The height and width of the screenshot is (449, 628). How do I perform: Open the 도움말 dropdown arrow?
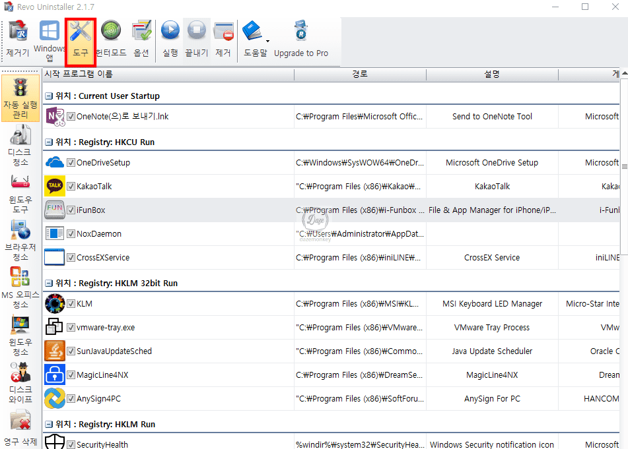click(x=267, y=41)
